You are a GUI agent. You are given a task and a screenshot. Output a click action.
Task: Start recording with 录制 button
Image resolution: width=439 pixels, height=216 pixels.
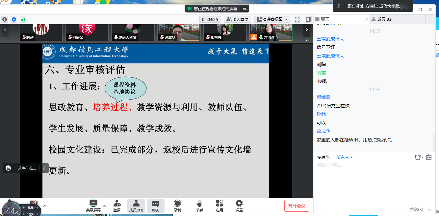[177, 205]
